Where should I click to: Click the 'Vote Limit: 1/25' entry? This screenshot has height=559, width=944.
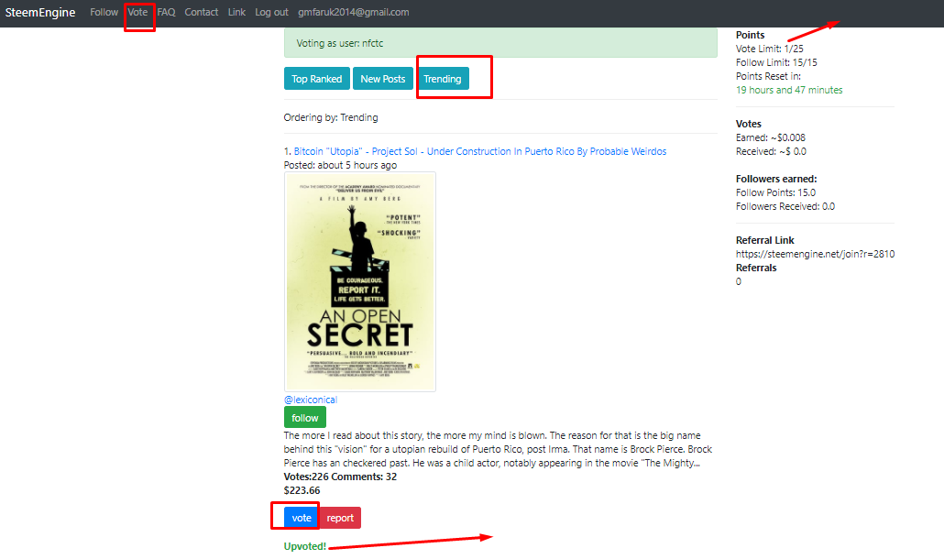coord(770,49)
